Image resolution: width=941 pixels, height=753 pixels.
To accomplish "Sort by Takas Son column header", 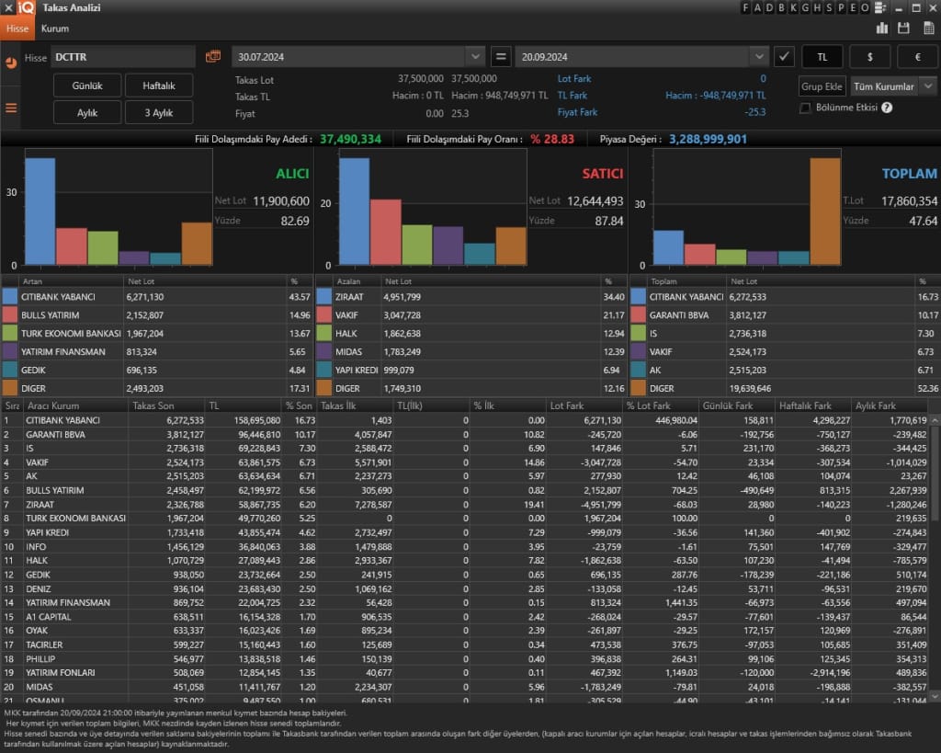I will (166, 406).
